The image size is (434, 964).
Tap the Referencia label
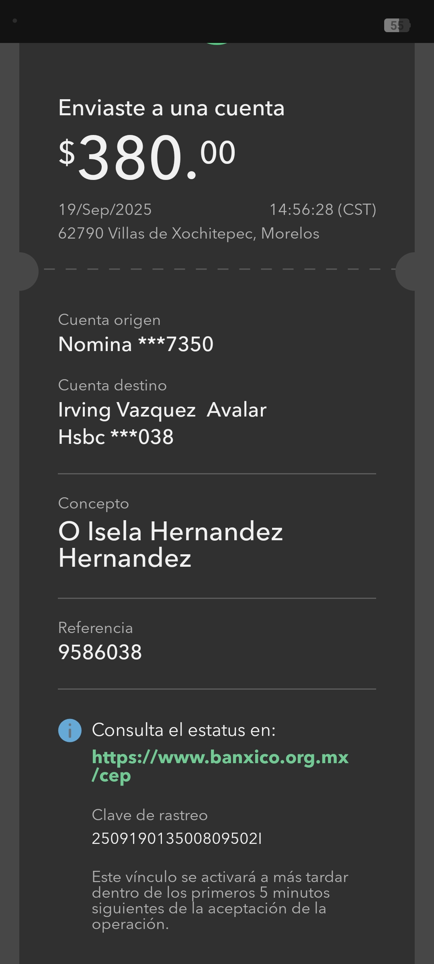tap(95, 628)
